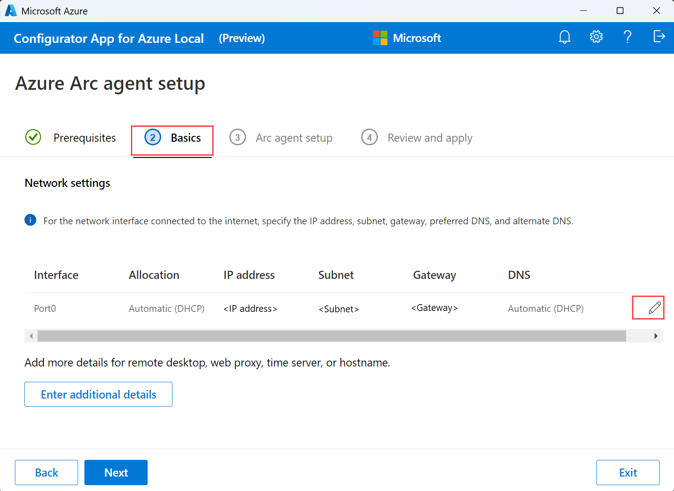Image resolution: width=674 pixels, height=491 pixels.
Task: Click the Prerequisites completed checkmark
Action: coord(33,137)
